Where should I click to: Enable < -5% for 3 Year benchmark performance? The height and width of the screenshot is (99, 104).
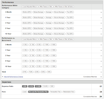(x=25, y=56)
